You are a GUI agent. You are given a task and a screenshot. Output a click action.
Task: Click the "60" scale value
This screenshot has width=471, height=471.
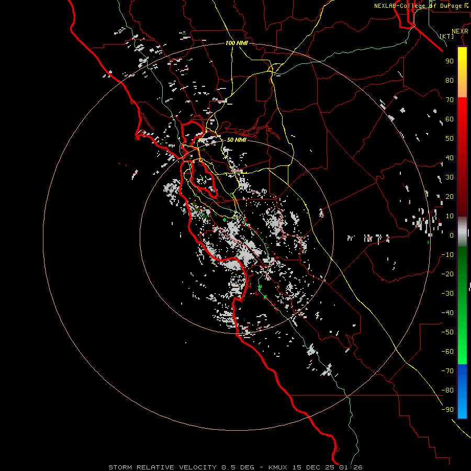[x=450, y=119]
